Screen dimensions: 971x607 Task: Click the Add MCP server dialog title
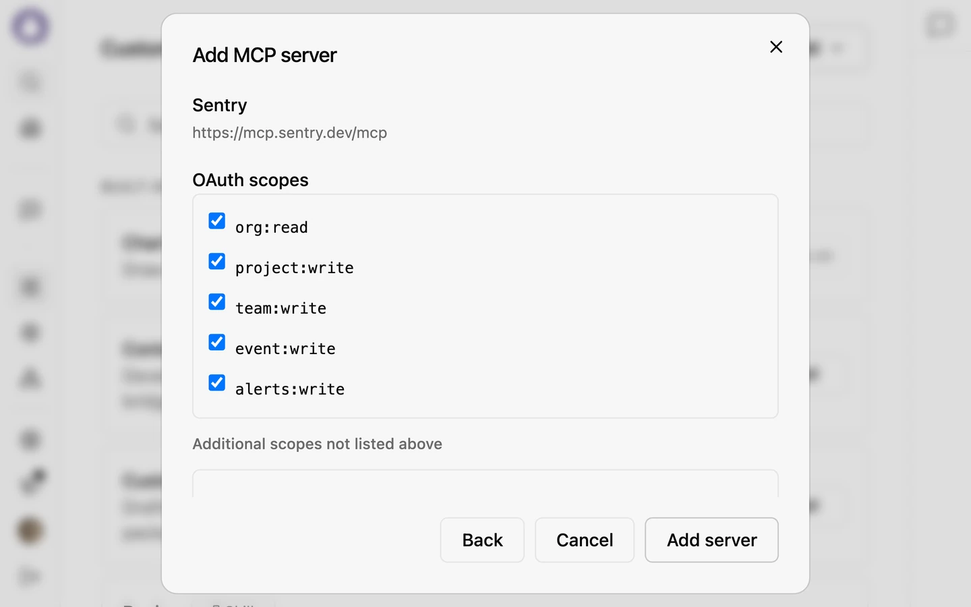click(265, 55)
